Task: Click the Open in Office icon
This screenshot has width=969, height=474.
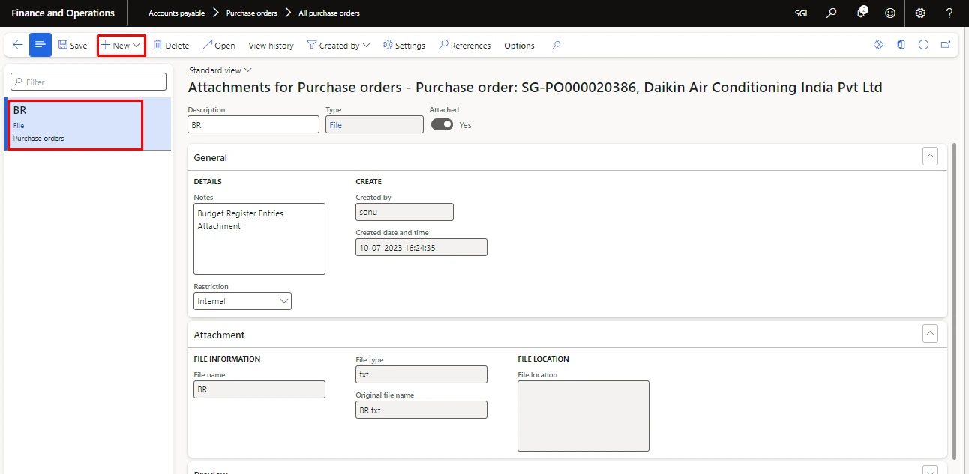Action: pyautogui.click(x=901, y=45)
